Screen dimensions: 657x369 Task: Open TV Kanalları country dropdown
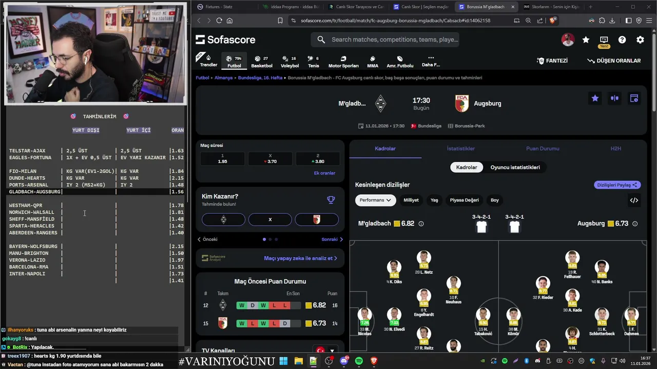point(326,351)
